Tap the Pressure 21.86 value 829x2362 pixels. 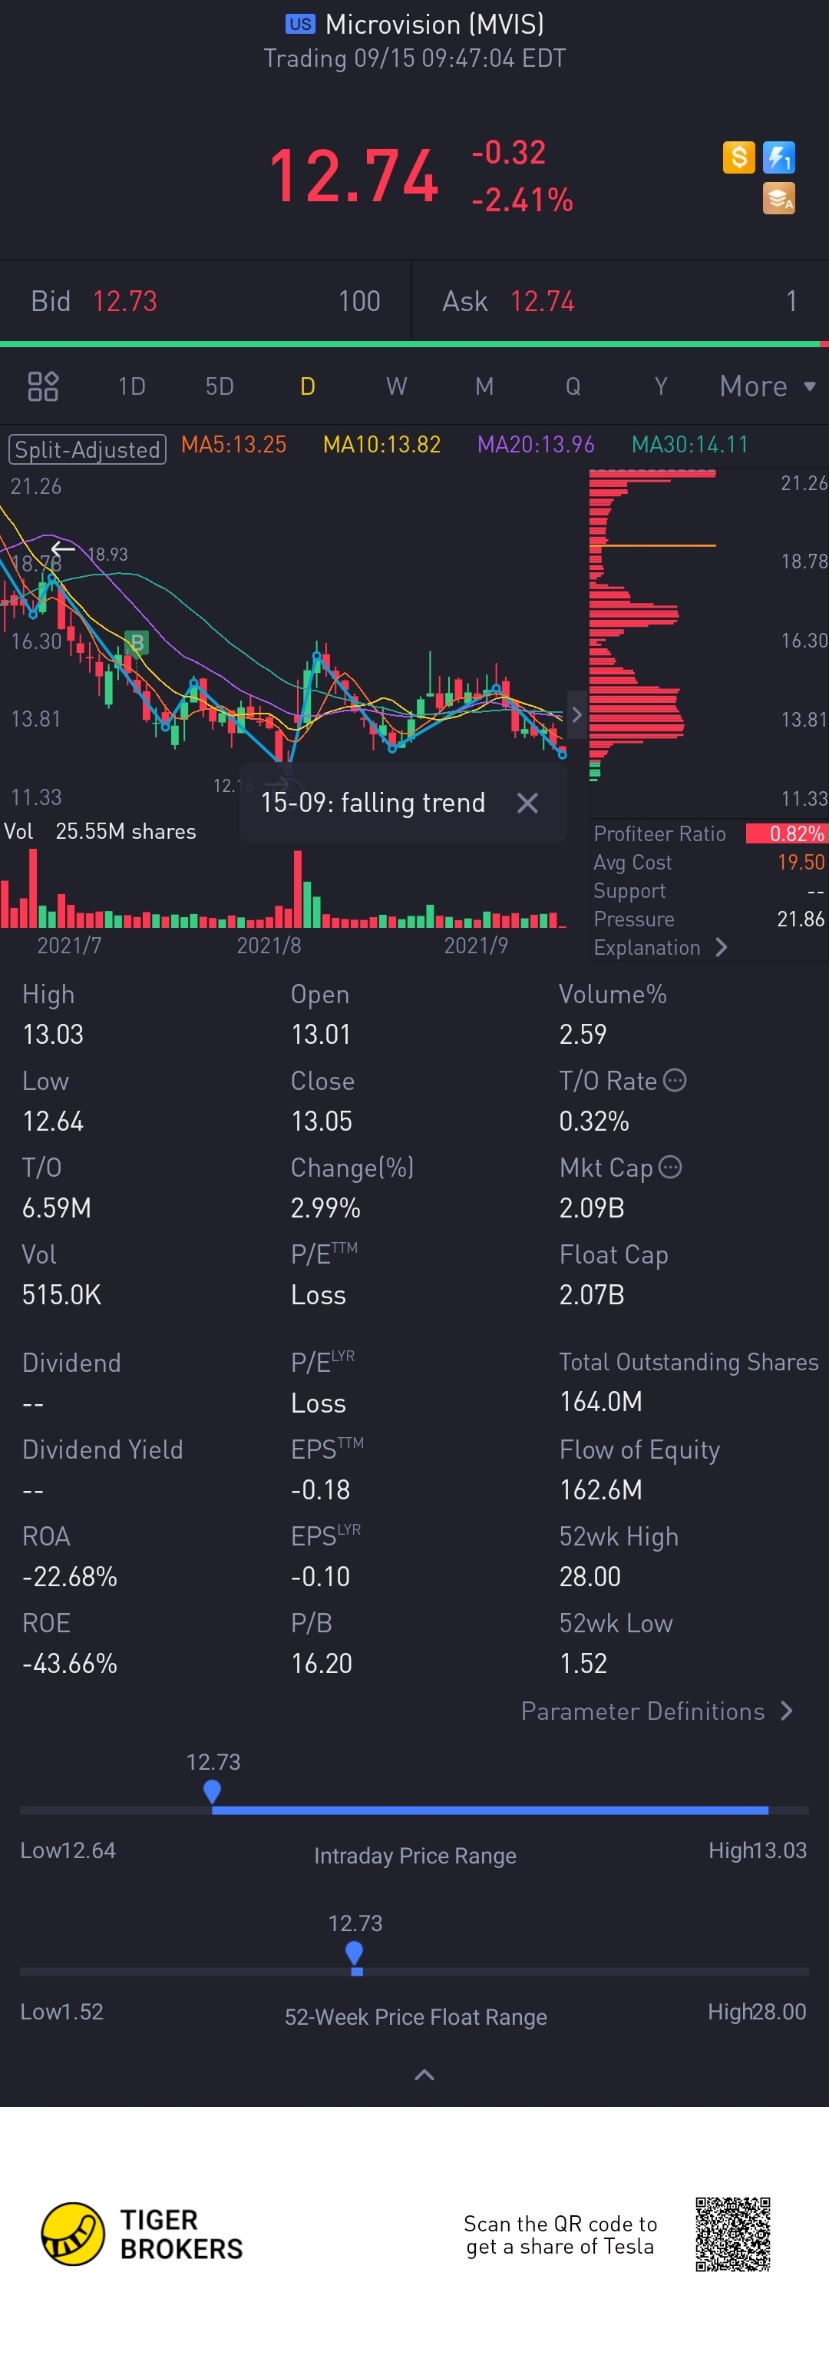click(801, 919)
